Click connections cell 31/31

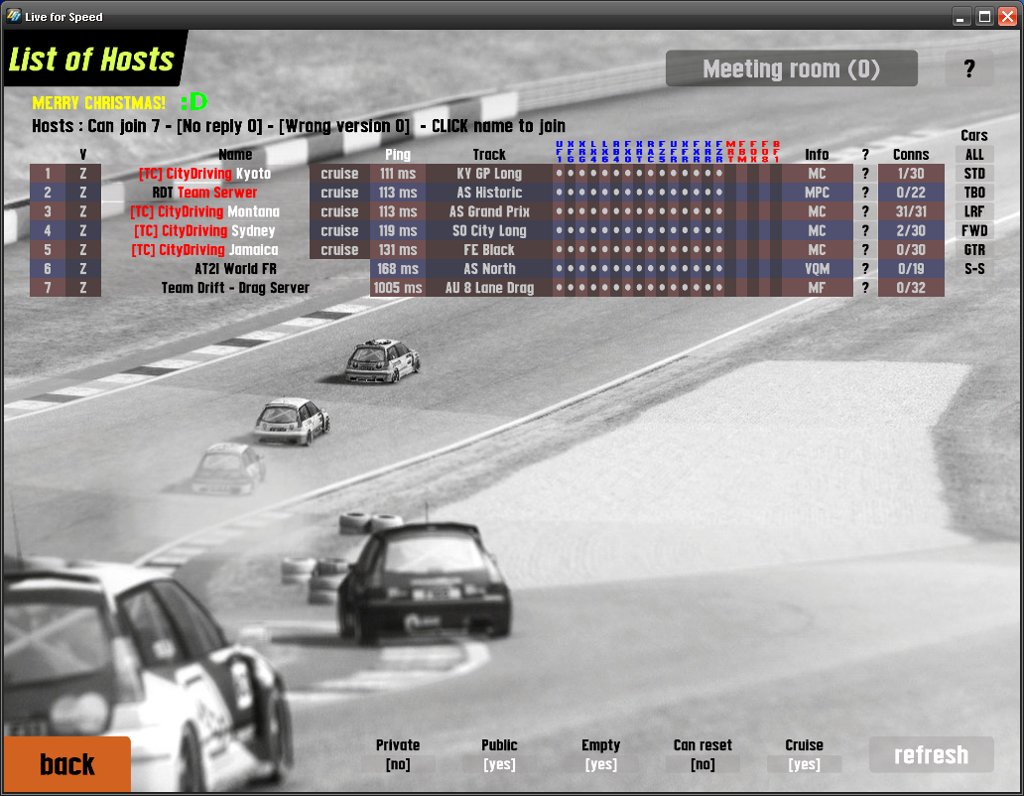911,211
